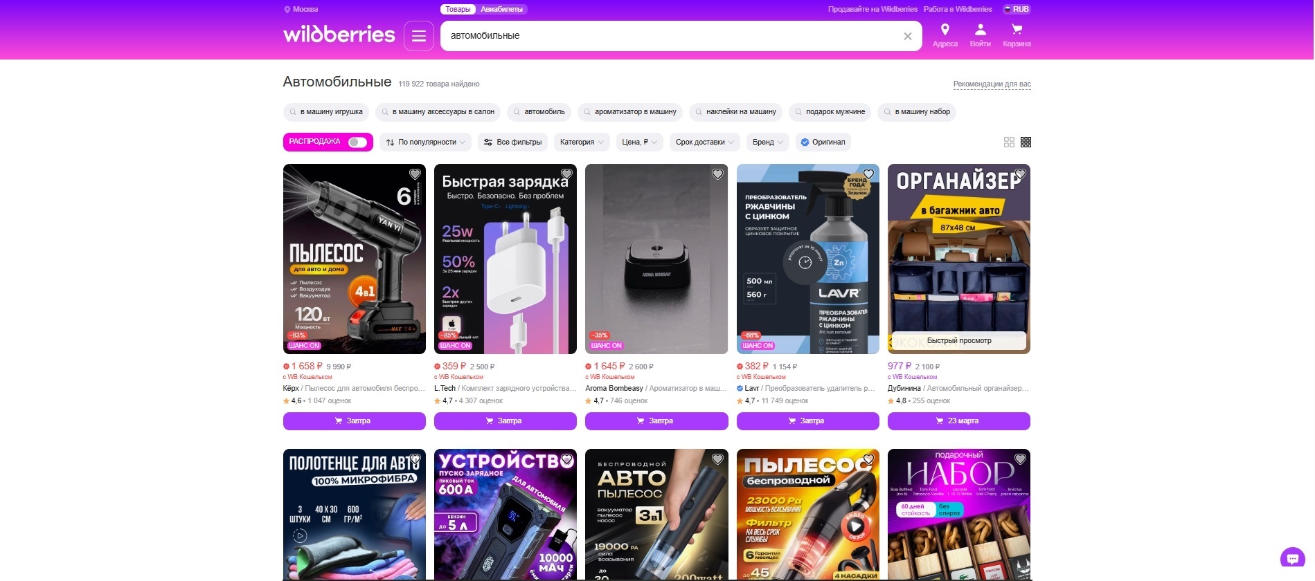Enable the Оригинал filter checkbox

pyautogui.click(x=823, y=142)
